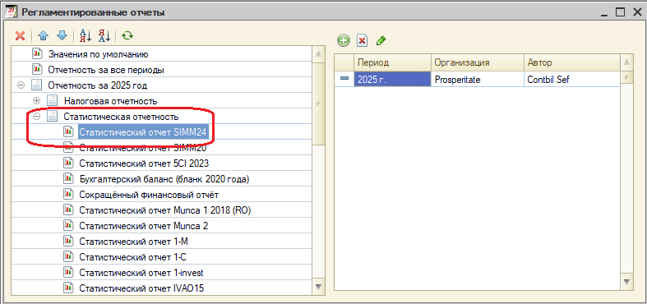Add a new report with green plus icon
This screenshot has height=304, width=647.
(x=344, y=40)
